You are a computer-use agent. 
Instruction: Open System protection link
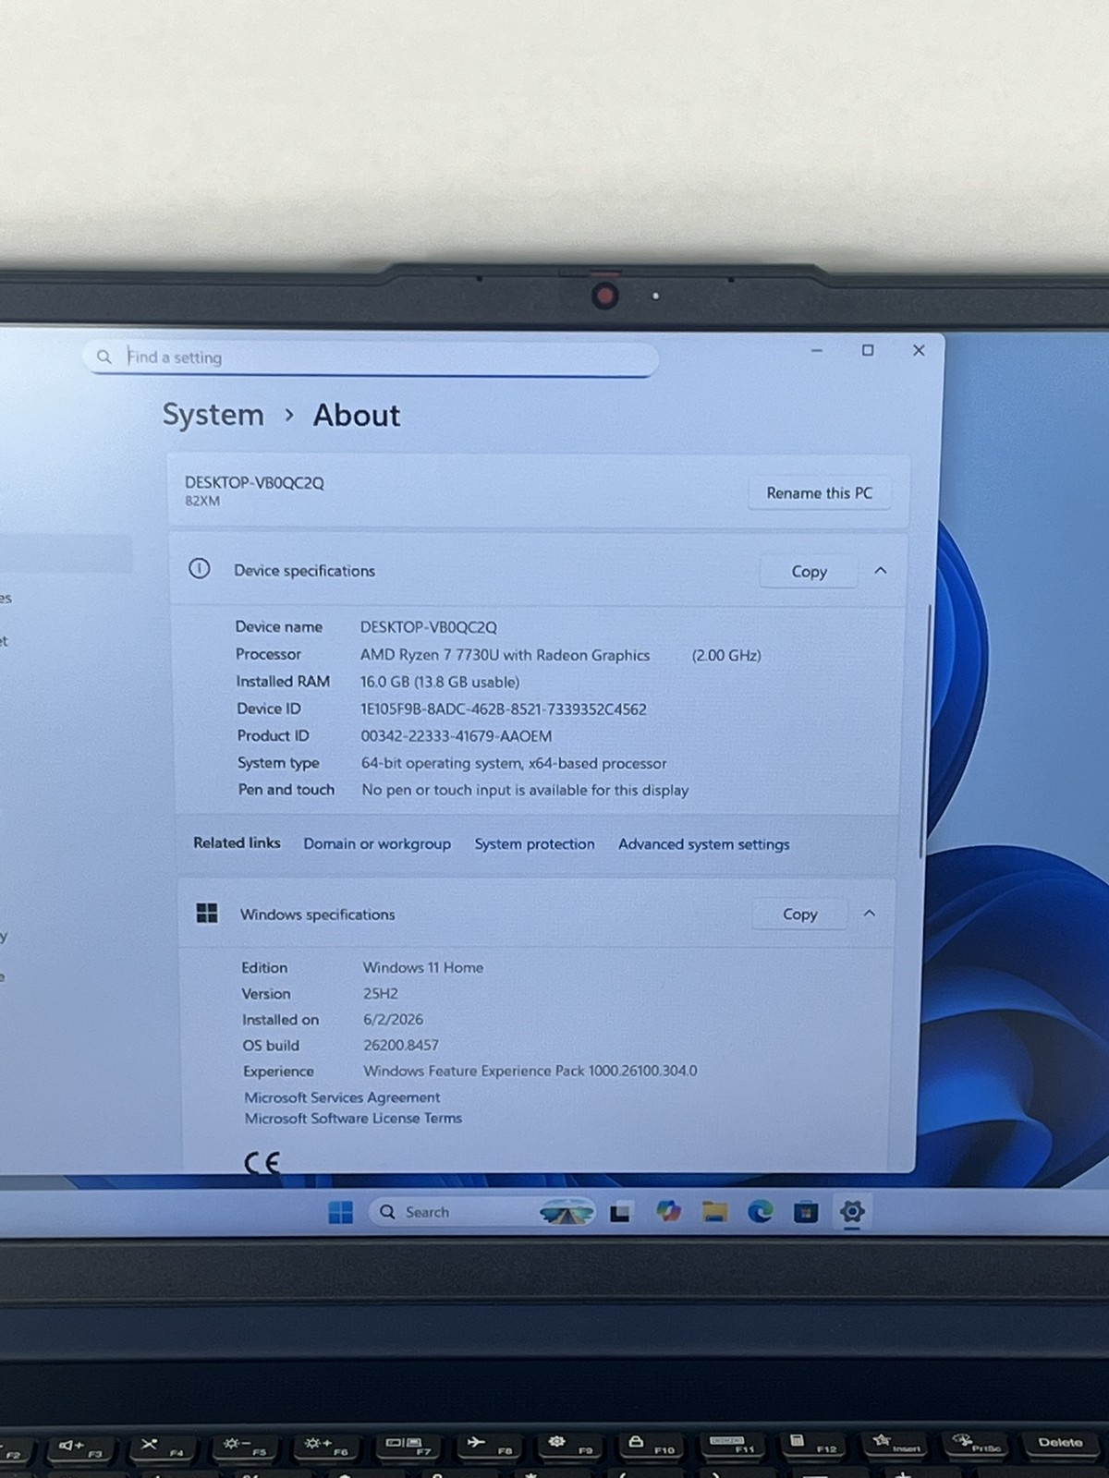coord(534,843)
